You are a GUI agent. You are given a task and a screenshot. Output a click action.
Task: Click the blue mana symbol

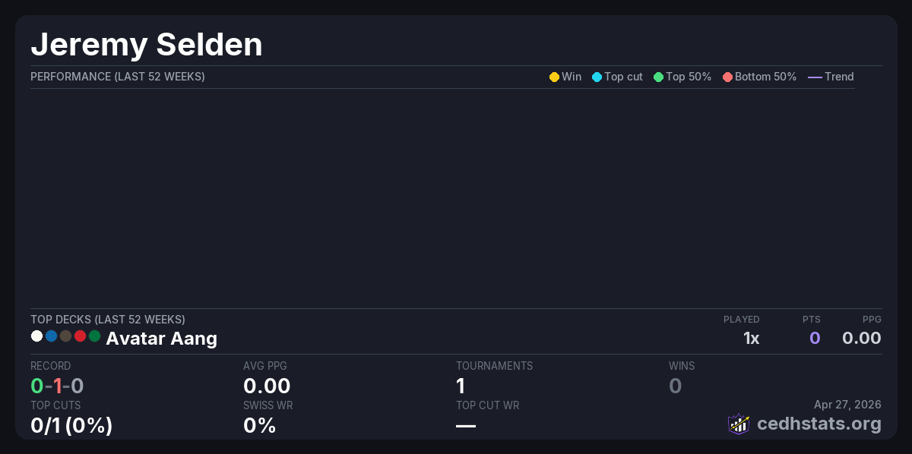coord(51,336)
